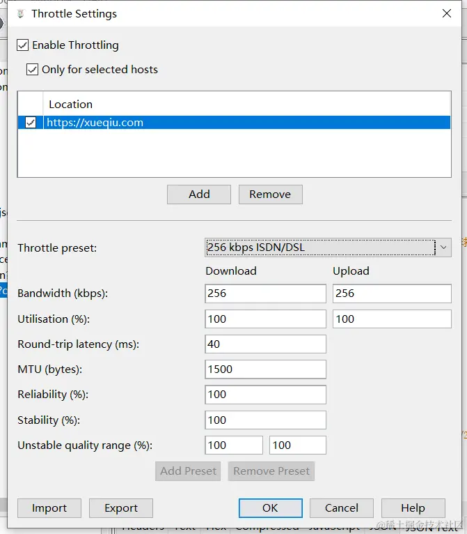This screenshot has height=534, width=467.
Task: Click the first Unstable quality range field
Action: 234,445
